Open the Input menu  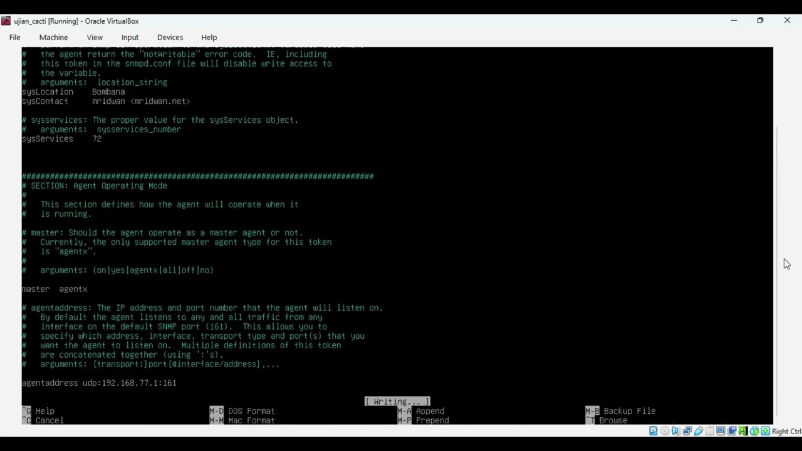pos(130,38)
